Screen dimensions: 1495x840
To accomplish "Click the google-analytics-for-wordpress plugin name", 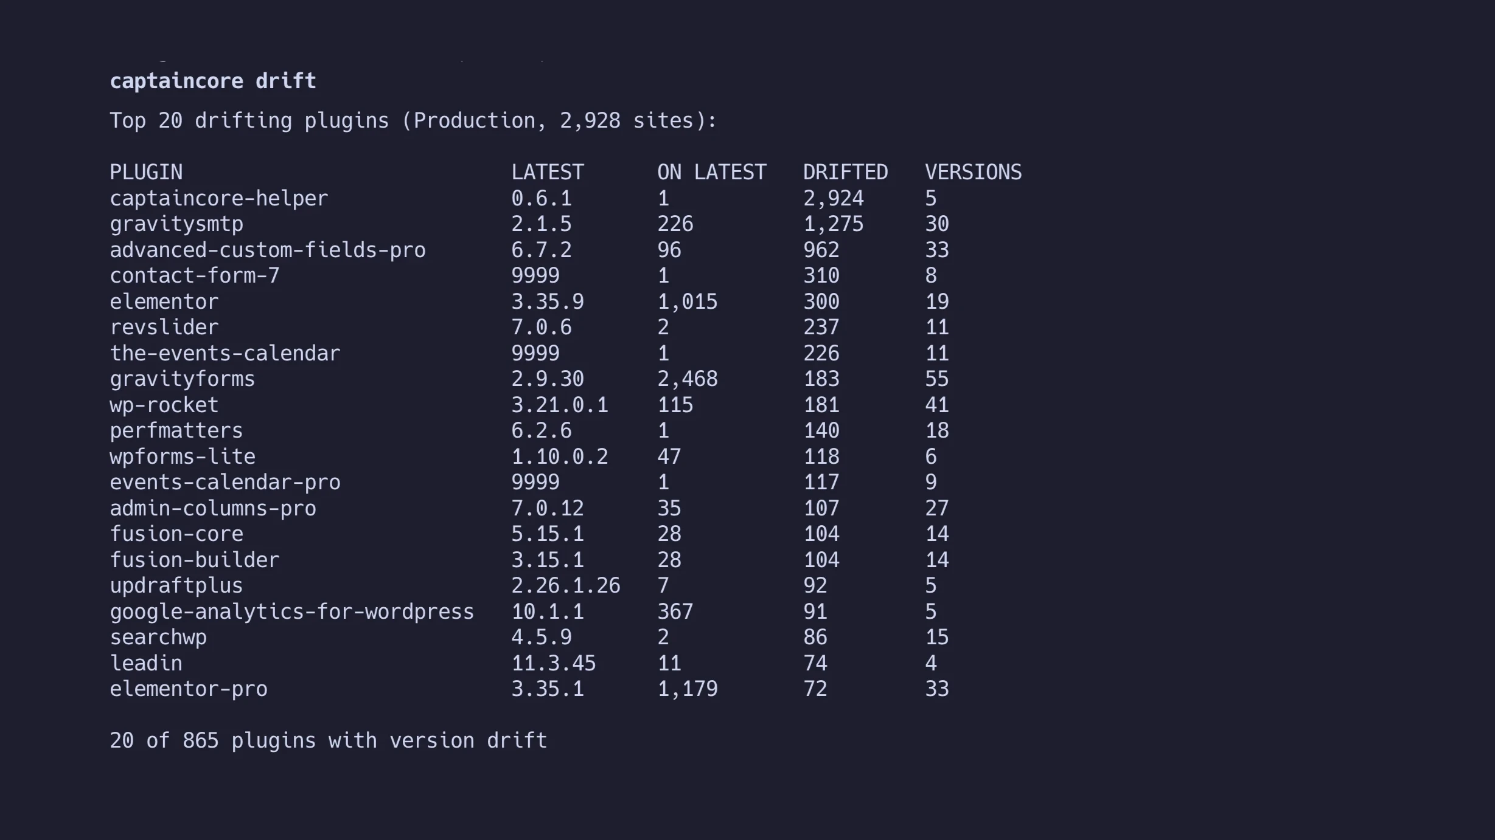I will coord(291,611).
